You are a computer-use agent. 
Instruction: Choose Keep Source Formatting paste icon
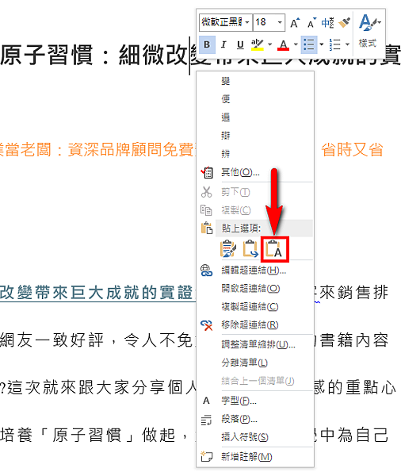point(227,249)
